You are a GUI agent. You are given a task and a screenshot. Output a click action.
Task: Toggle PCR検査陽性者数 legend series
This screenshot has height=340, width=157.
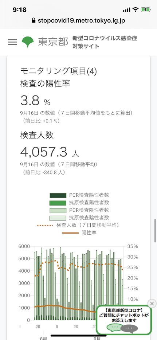tap(79, 195)
